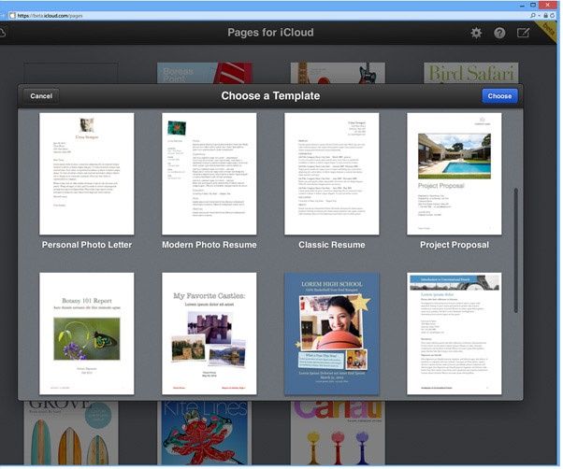Click the 'Project Proposal' label
Screen dimensions: 563x469
point(455,245)
